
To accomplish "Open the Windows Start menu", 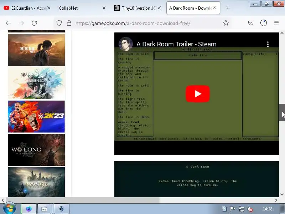I will pos(10,209).
